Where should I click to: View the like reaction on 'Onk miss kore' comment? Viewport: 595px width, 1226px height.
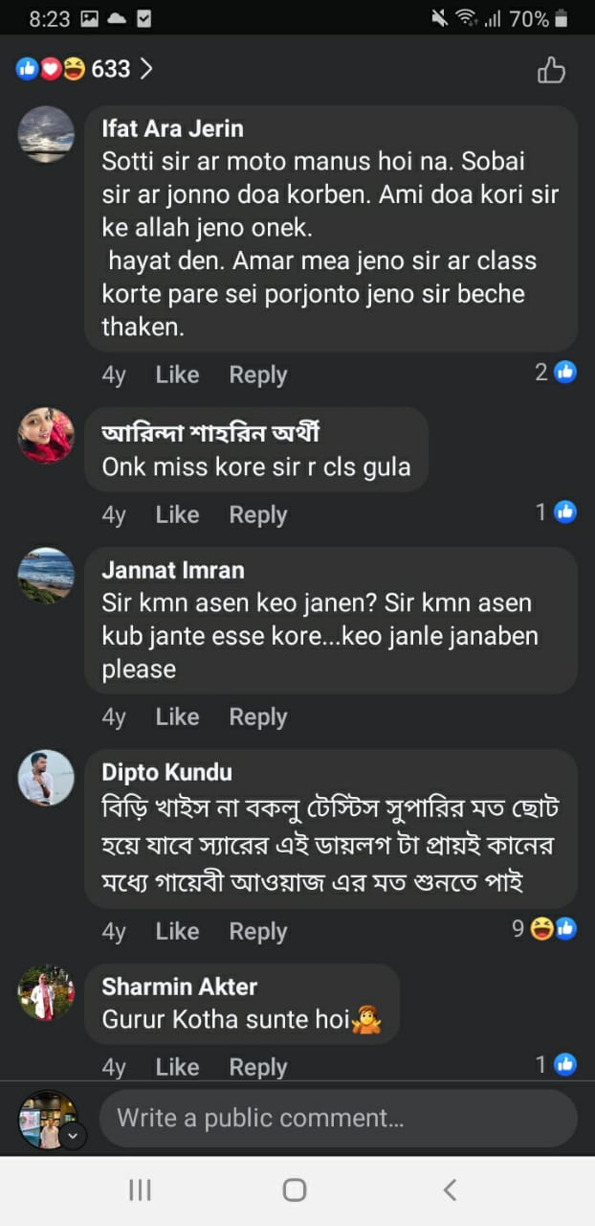(556, 512)
